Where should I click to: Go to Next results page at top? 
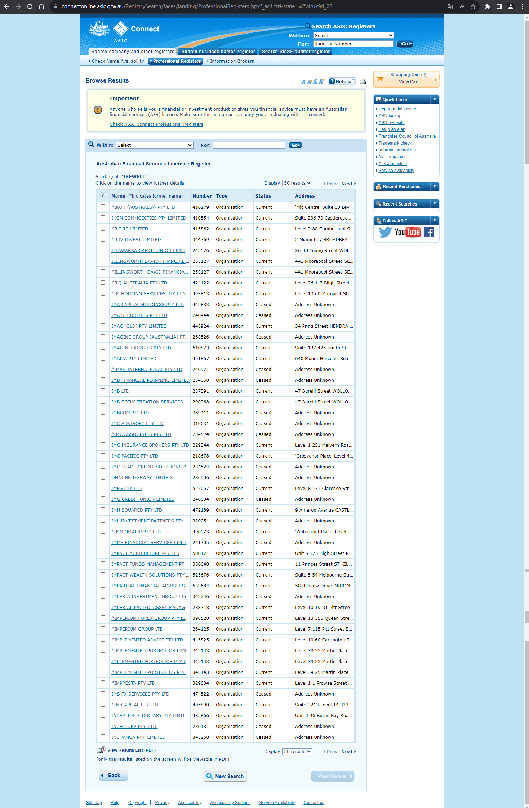[347, 184]
